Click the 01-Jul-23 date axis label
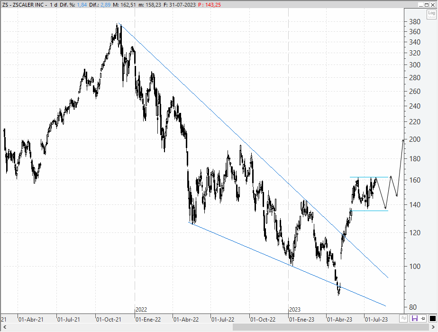The height and width of the screenshot is (332, 438). (376, 319)
